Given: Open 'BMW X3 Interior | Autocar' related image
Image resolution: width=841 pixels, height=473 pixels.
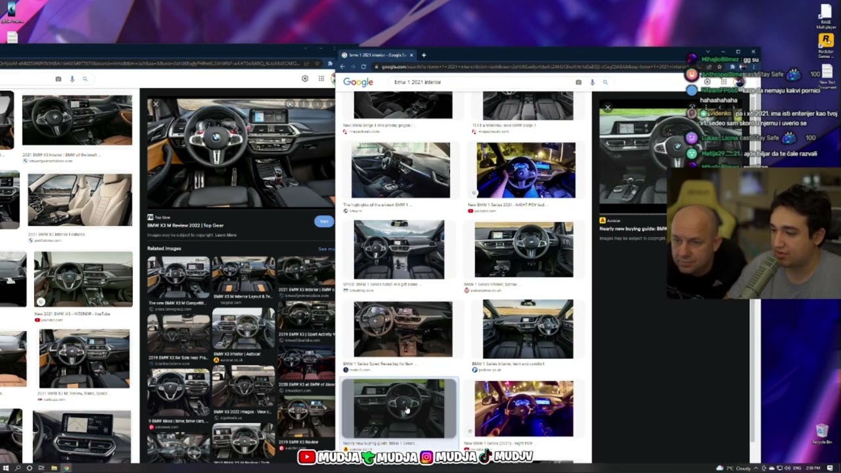Looking at the screenshot, I should 243,329.
